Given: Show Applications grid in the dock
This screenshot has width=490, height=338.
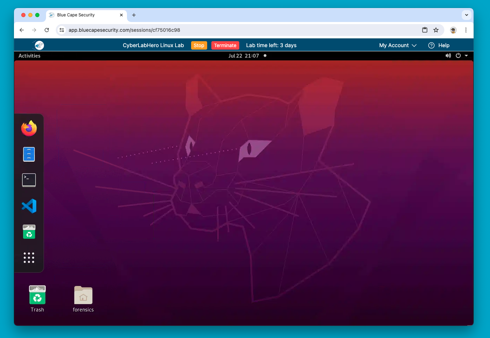Looking at the screenshot, I should tap(29, 258).
